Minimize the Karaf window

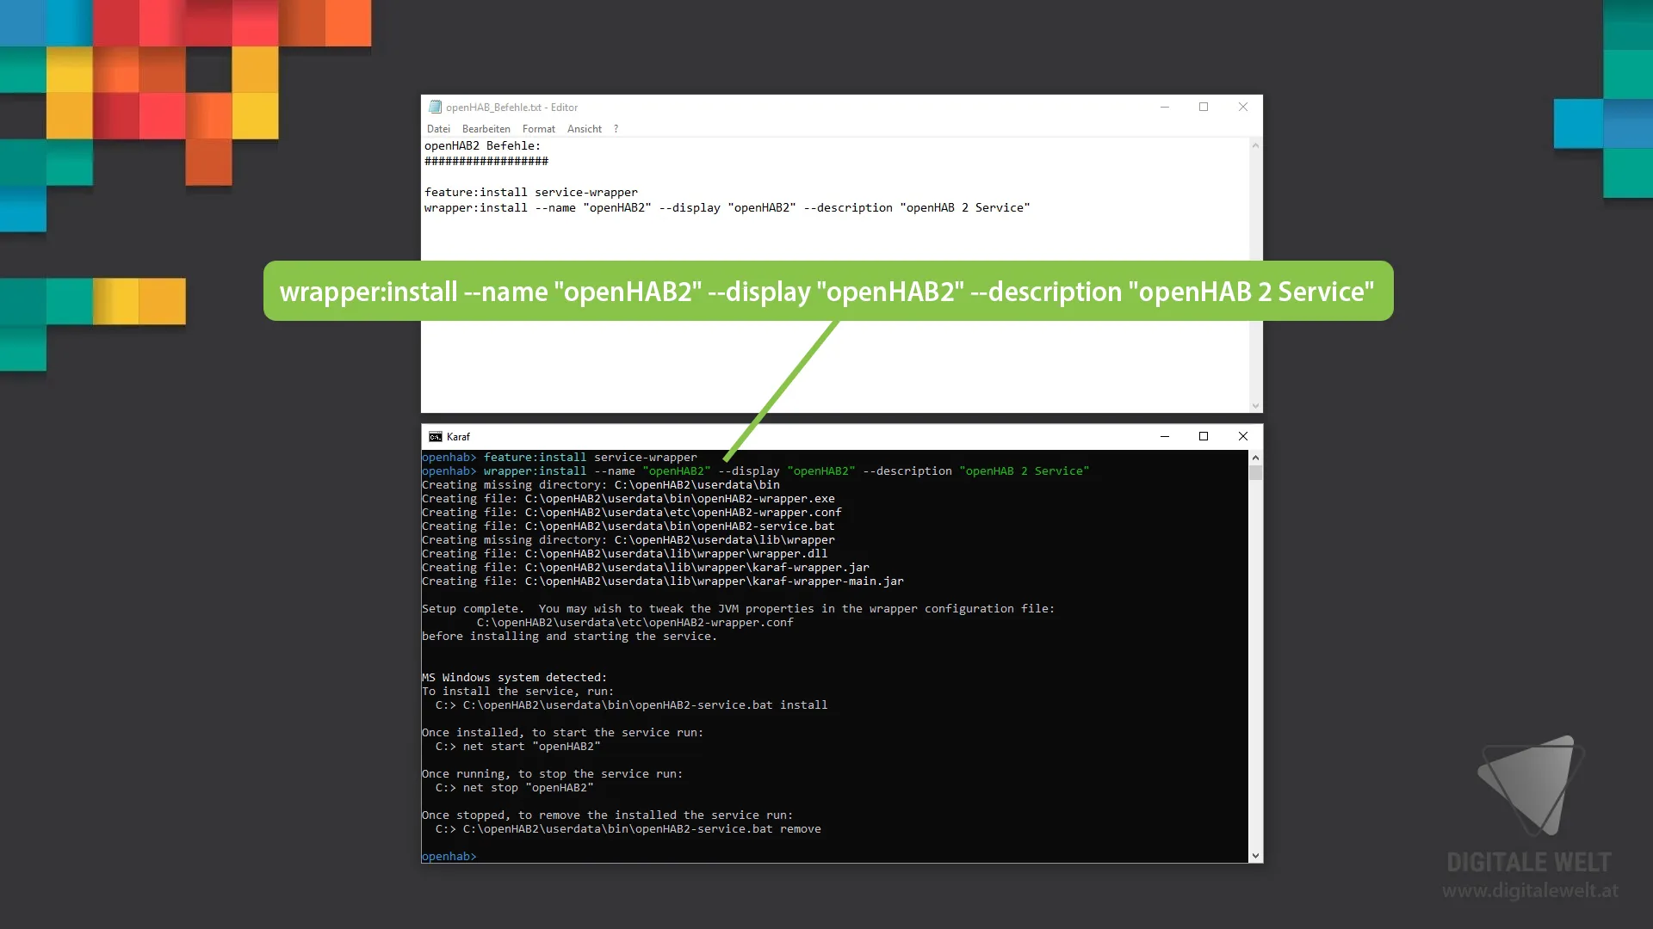pyautogui.click(x=1165, y=437)
